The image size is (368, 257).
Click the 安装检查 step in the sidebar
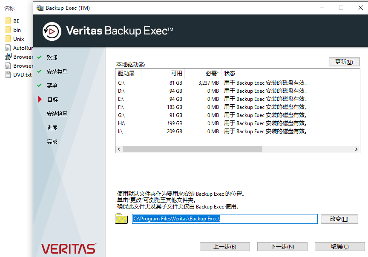[x=57, y=114]
